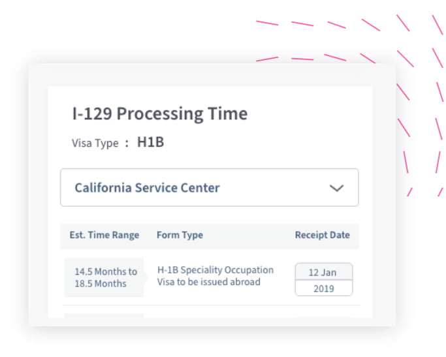
Task: Select the H-1B Speciality Occupation text
Action: 215,270
